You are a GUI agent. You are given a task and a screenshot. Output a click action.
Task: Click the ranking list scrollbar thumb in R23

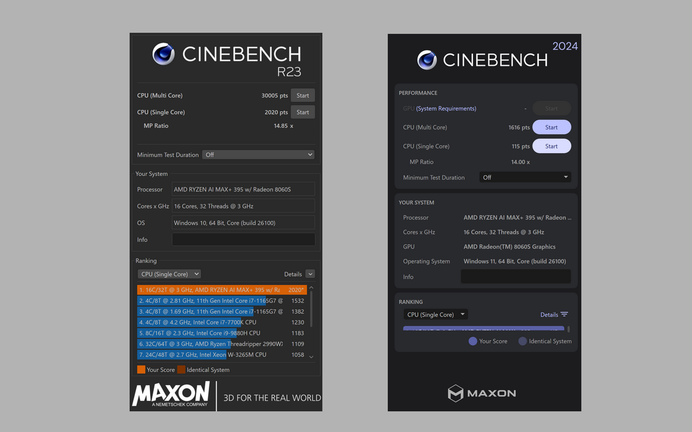coord(311,310)
